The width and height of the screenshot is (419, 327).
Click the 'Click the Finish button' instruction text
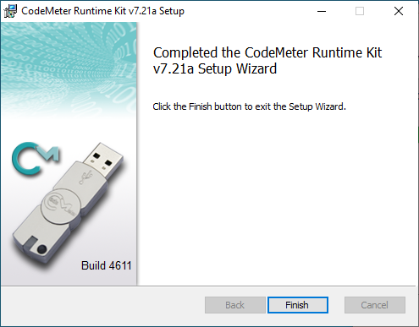tap(249, 106)
